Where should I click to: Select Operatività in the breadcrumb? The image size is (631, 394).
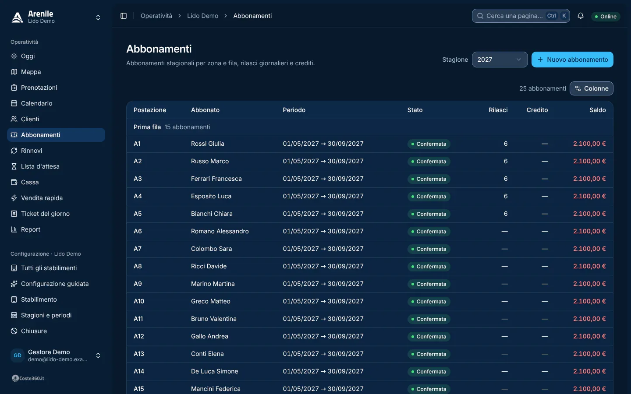click(x=156, y=16)
